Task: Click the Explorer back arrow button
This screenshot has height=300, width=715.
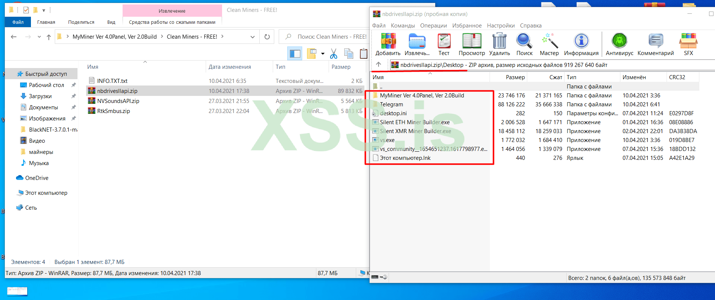Action: tap(14, 37)
